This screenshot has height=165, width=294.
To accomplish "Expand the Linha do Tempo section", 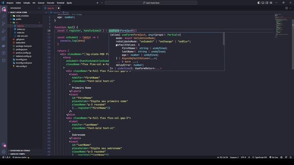I will coord(17,154).
